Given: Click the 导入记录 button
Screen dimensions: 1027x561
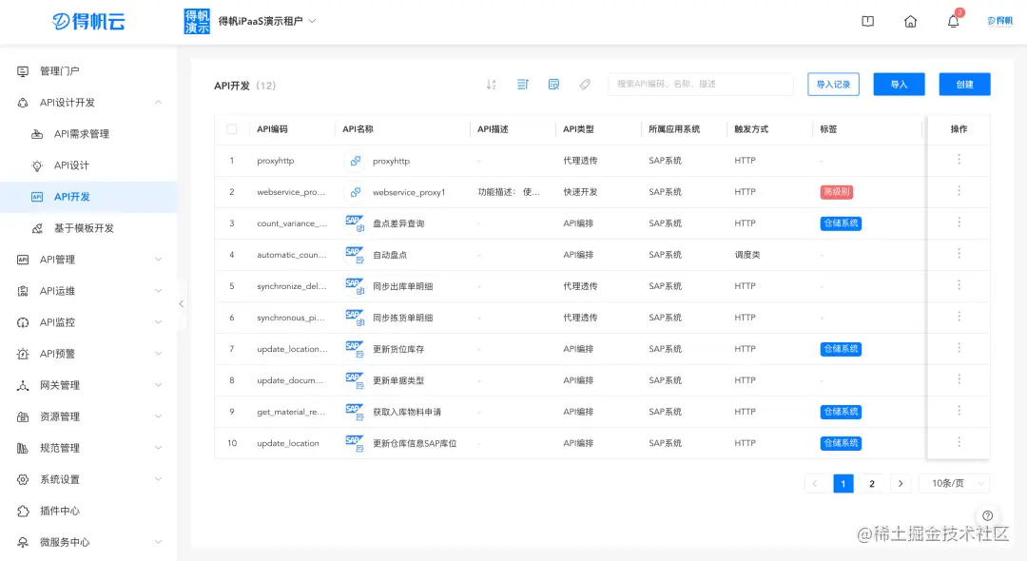Looking at the screenshot, I should (x=833, y=84).
